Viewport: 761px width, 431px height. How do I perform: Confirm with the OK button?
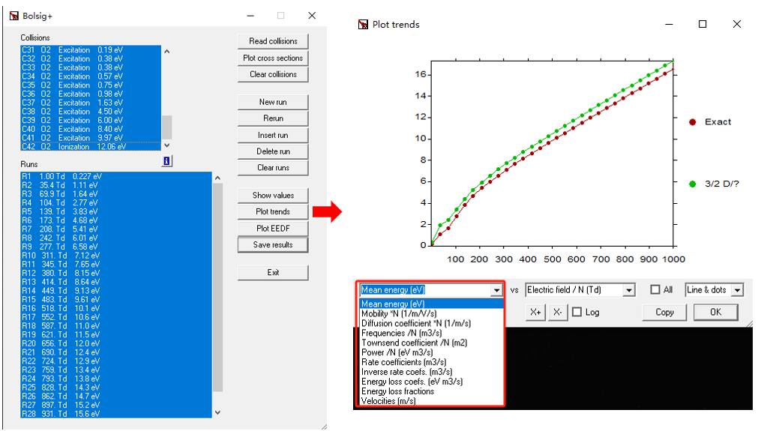tap(716, 312)
